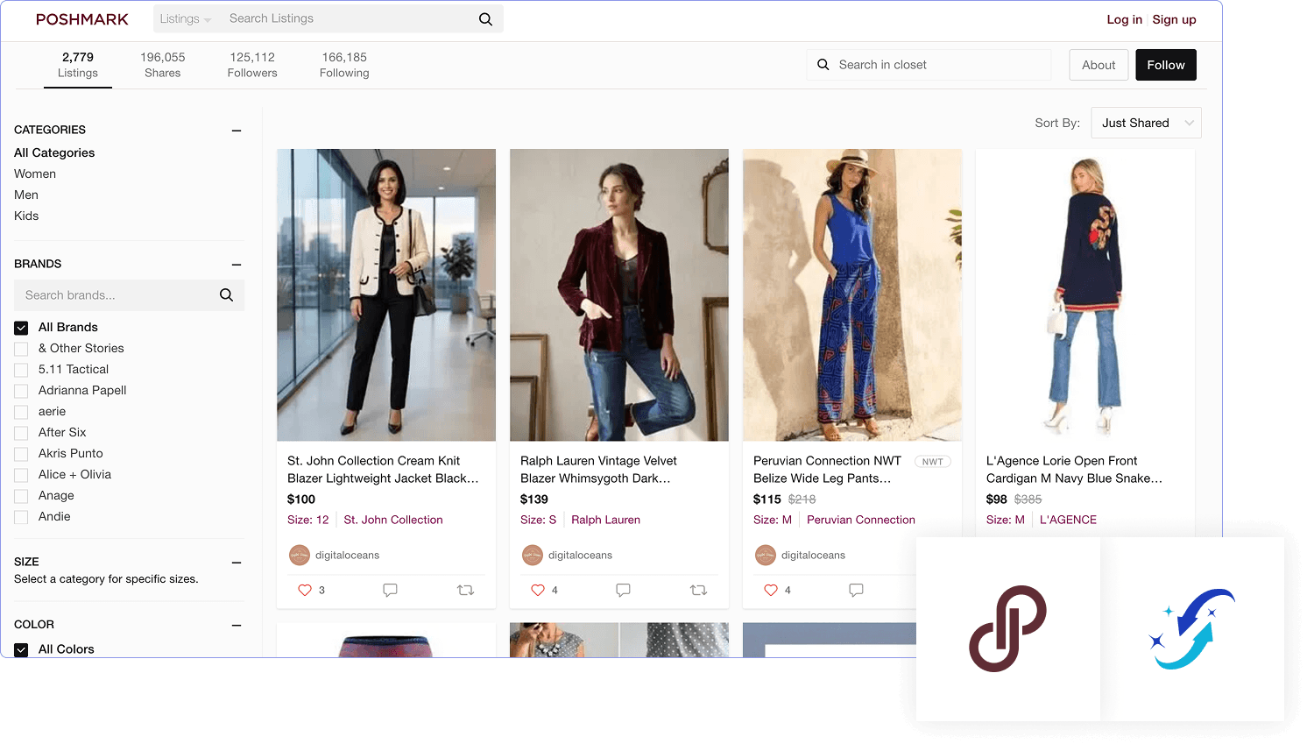Click the Poshmark logo

(82, 19)
